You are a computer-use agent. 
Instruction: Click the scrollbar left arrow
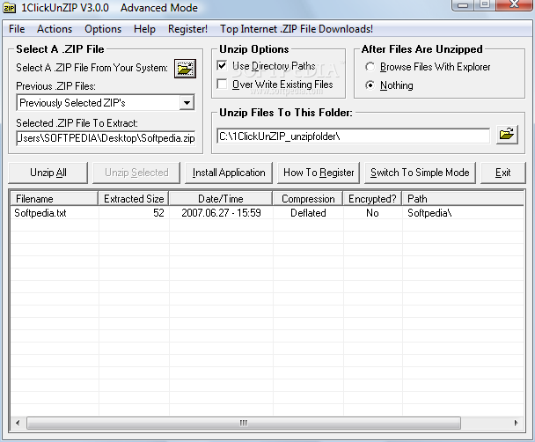pos(18,424)
